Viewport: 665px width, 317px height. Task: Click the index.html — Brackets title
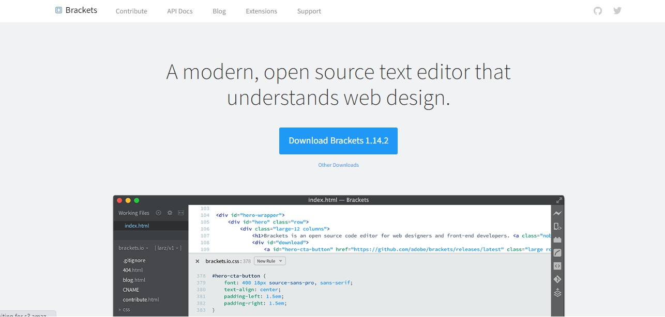(338, 200)
